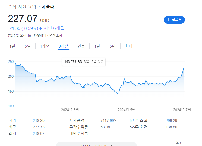The width and height of the screenshot is (202, 146).
Task: Click the chart data point for 3월 15일
Action: (x=84, y=87)
